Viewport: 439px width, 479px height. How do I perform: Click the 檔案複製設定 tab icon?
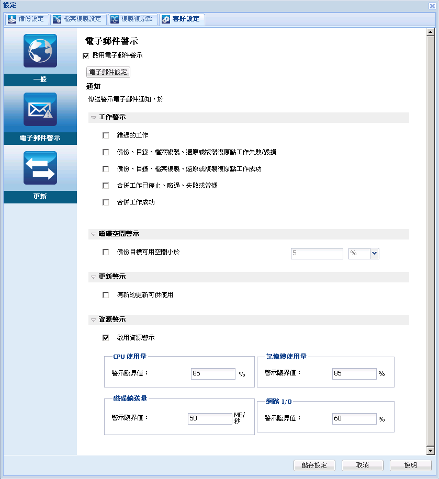click(x=57, y=19)
